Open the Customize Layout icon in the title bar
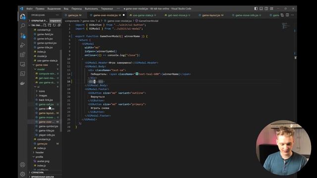317x178 pixels. 271,8
